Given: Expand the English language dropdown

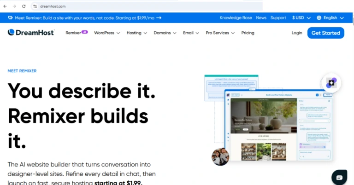Looking at the screenshot, I should (333, 18).
